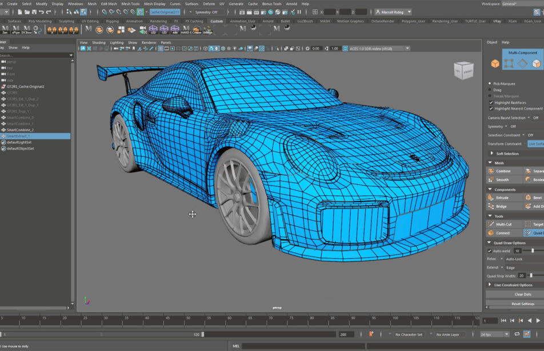Image resolution: width=544 pixels, height=351 pixels.
Task: Click the Open Scene folder icon
Action: pyautogui.click(x=27, y=12)
